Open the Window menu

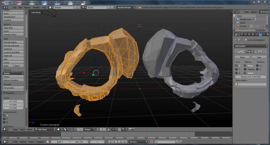pyautogui.click(x=36, y=8)
